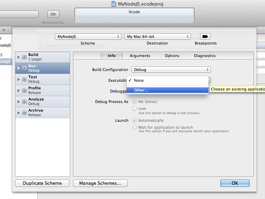265x199 pixels.
Task: Select the Build 1 target row
Action: coord(43,57)
